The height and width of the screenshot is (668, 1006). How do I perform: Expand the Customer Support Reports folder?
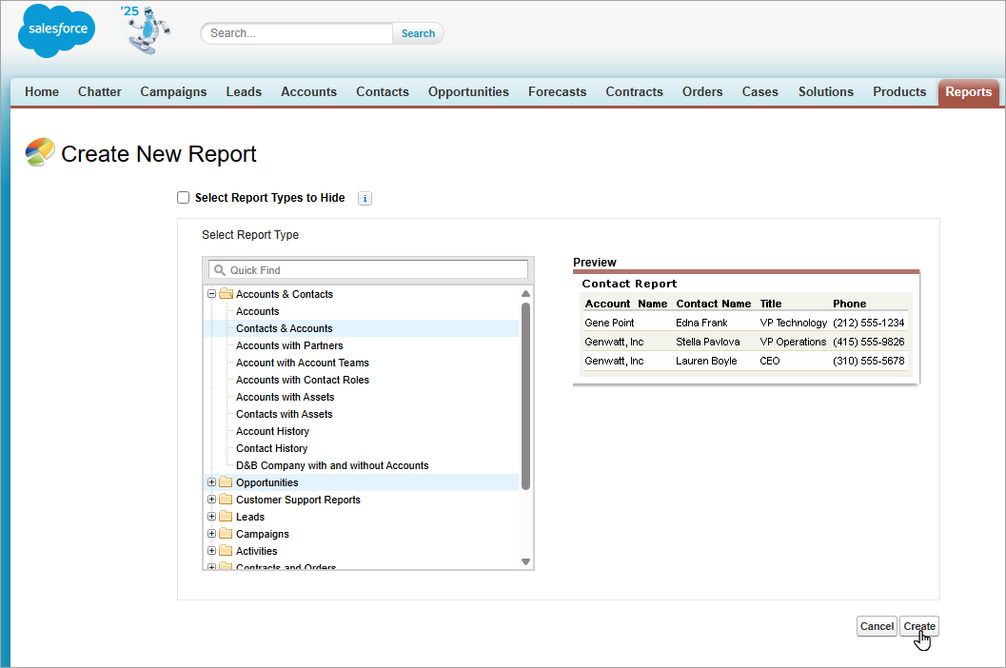(x=211, y=500)
